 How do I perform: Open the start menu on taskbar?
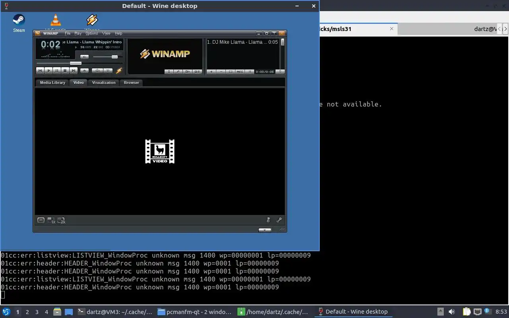[x=6, y=312]
